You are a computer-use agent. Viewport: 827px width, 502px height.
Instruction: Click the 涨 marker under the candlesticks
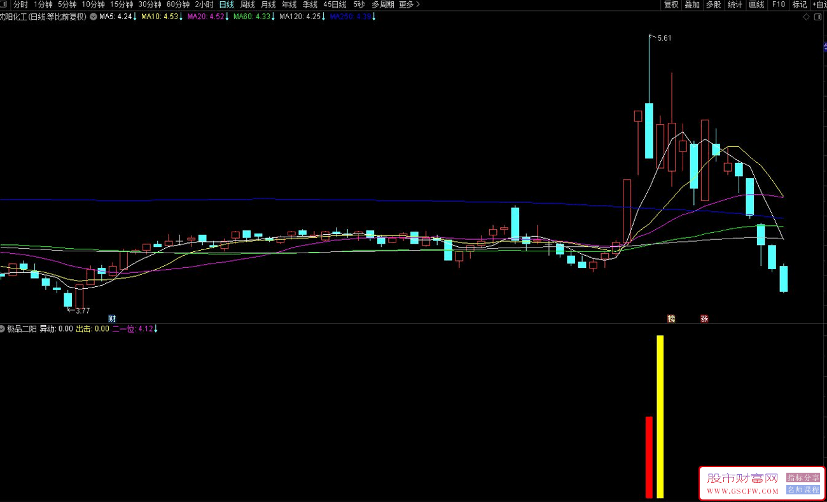click(x=704, y=319)
